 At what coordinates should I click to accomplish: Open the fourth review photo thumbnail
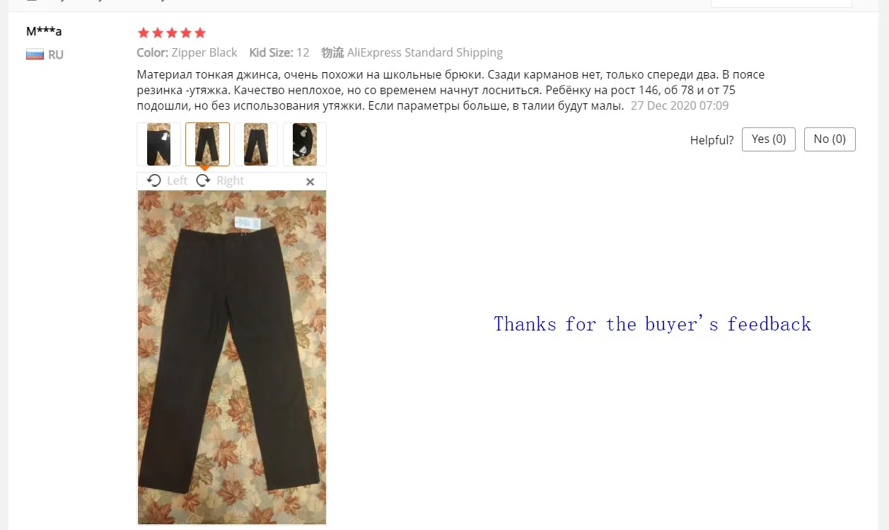305,144
